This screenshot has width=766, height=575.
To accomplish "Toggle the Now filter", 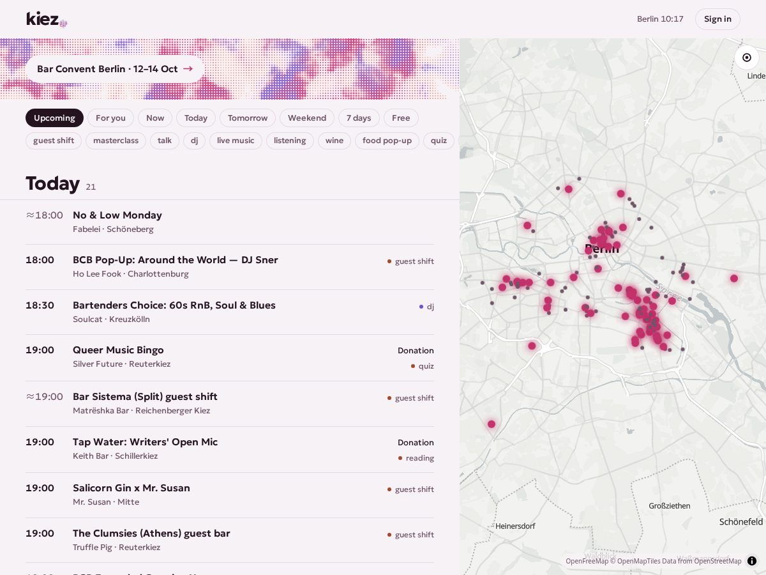I will point(155,118).
